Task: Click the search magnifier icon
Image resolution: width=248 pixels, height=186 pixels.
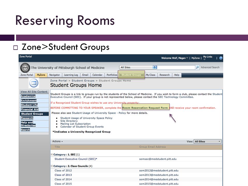Action: pos(197,67)
